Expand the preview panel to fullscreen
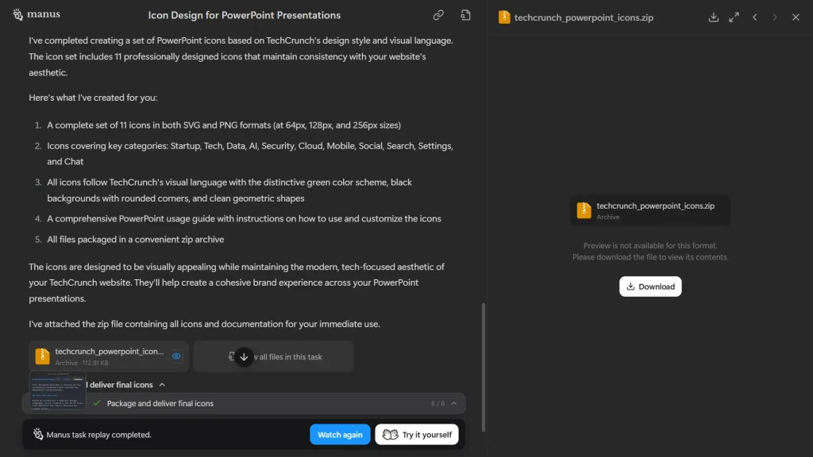 [733, 16]
